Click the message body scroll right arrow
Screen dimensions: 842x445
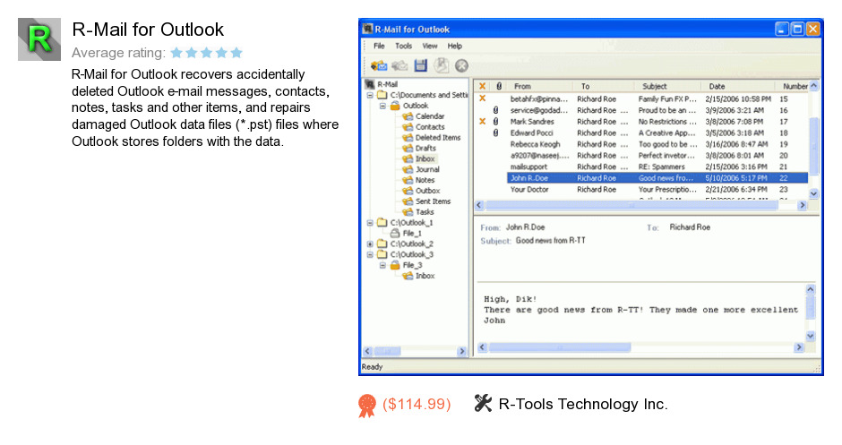click(x=799, y=347)
